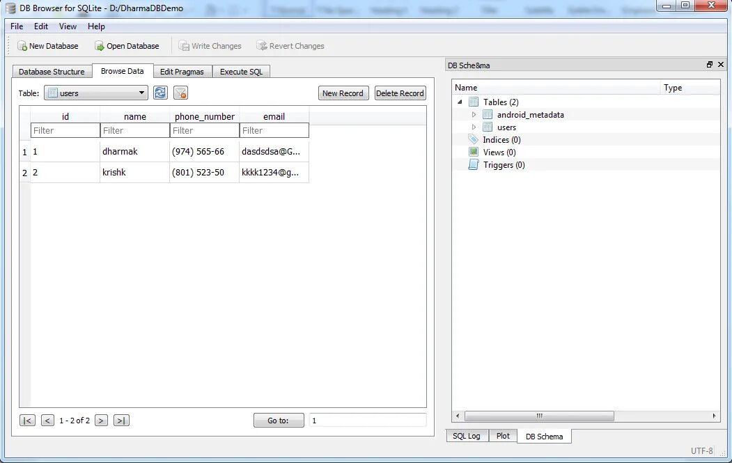Click the Revert Changes toolbar icon
The height and width of the screenshot is (463, 732).
pyautogui.click(x=261, y=46)
